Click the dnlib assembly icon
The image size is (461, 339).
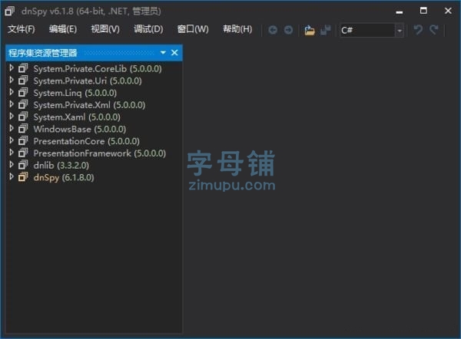point(23,165)
